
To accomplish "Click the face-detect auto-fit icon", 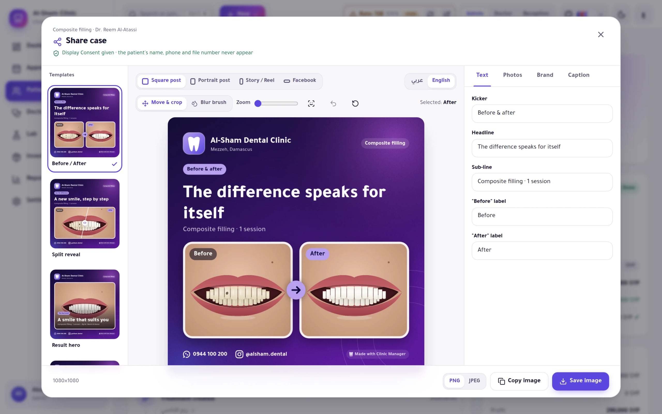I will [311, 103].
